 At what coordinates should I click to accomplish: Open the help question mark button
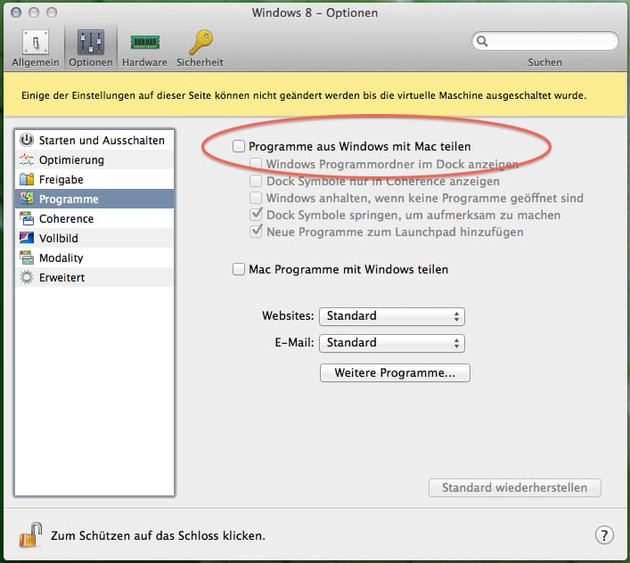(x=603, y=534)
